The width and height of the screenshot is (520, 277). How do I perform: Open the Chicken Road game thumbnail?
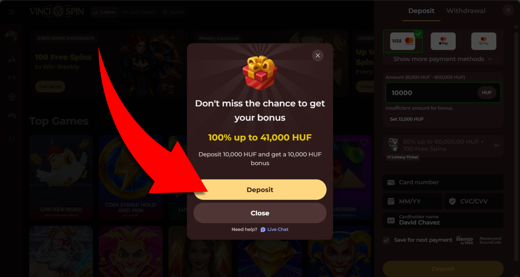tap(61, 177)
